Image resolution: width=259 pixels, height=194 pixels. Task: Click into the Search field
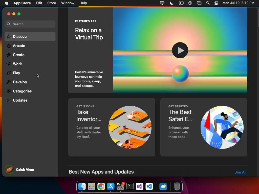click(x=30, y=24)
